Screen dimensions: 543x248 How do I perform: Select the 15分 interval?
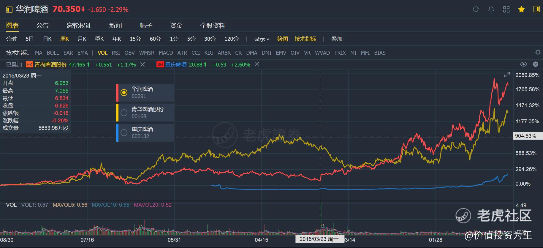pyautogui.click(x=135, y=39)
